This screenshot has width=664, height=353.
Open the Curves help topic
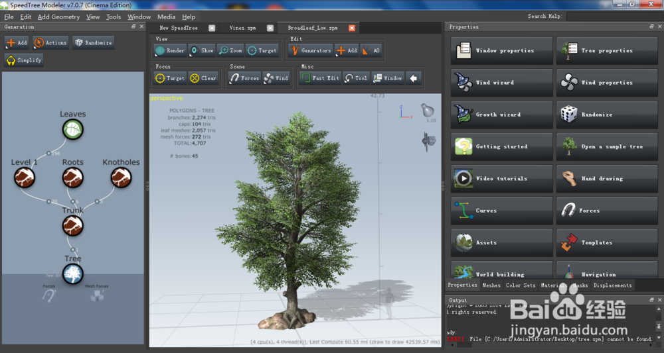(x=502, y=211)
